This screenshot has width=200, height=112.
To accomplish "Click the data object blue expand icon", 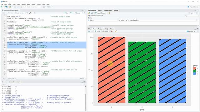I will tap(89, 20).
